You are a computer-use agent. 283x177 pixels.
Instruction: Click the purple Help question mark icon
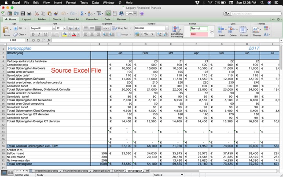(142, 14)
